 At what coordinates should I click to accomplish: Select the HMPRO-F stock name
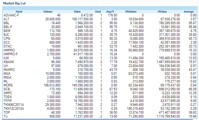(x=11, y=54)
